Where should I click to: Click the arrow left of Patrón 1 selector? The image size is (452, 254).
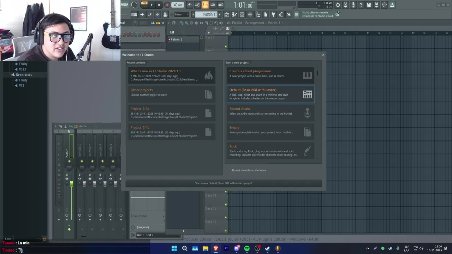[x=193, y=14]
